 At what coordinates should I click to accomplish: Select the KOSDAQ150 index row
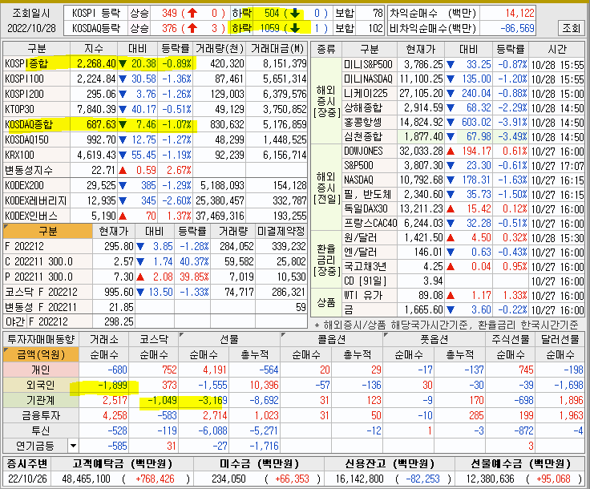pyautogui.click(x=155, y=139)
